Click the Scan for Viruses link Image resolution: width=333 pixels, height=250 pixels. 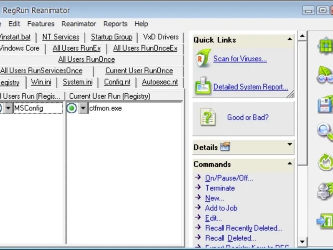click(x=240, y=59)
